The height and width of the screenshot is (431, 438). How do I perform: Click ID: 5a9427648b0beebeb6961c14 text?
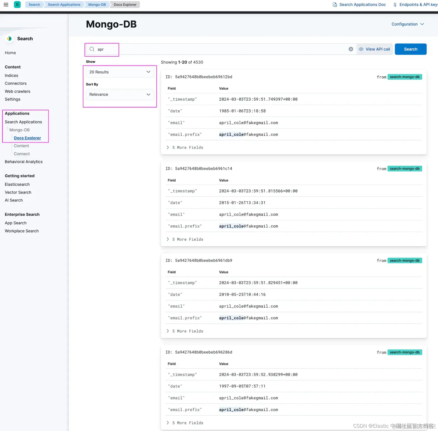tap(199, 169)
